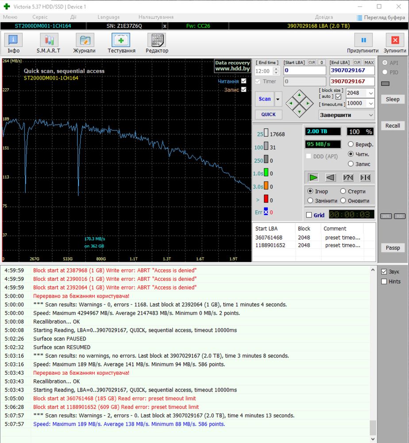Open the Меню menu
409x443 pixels.
coord(10,17)
